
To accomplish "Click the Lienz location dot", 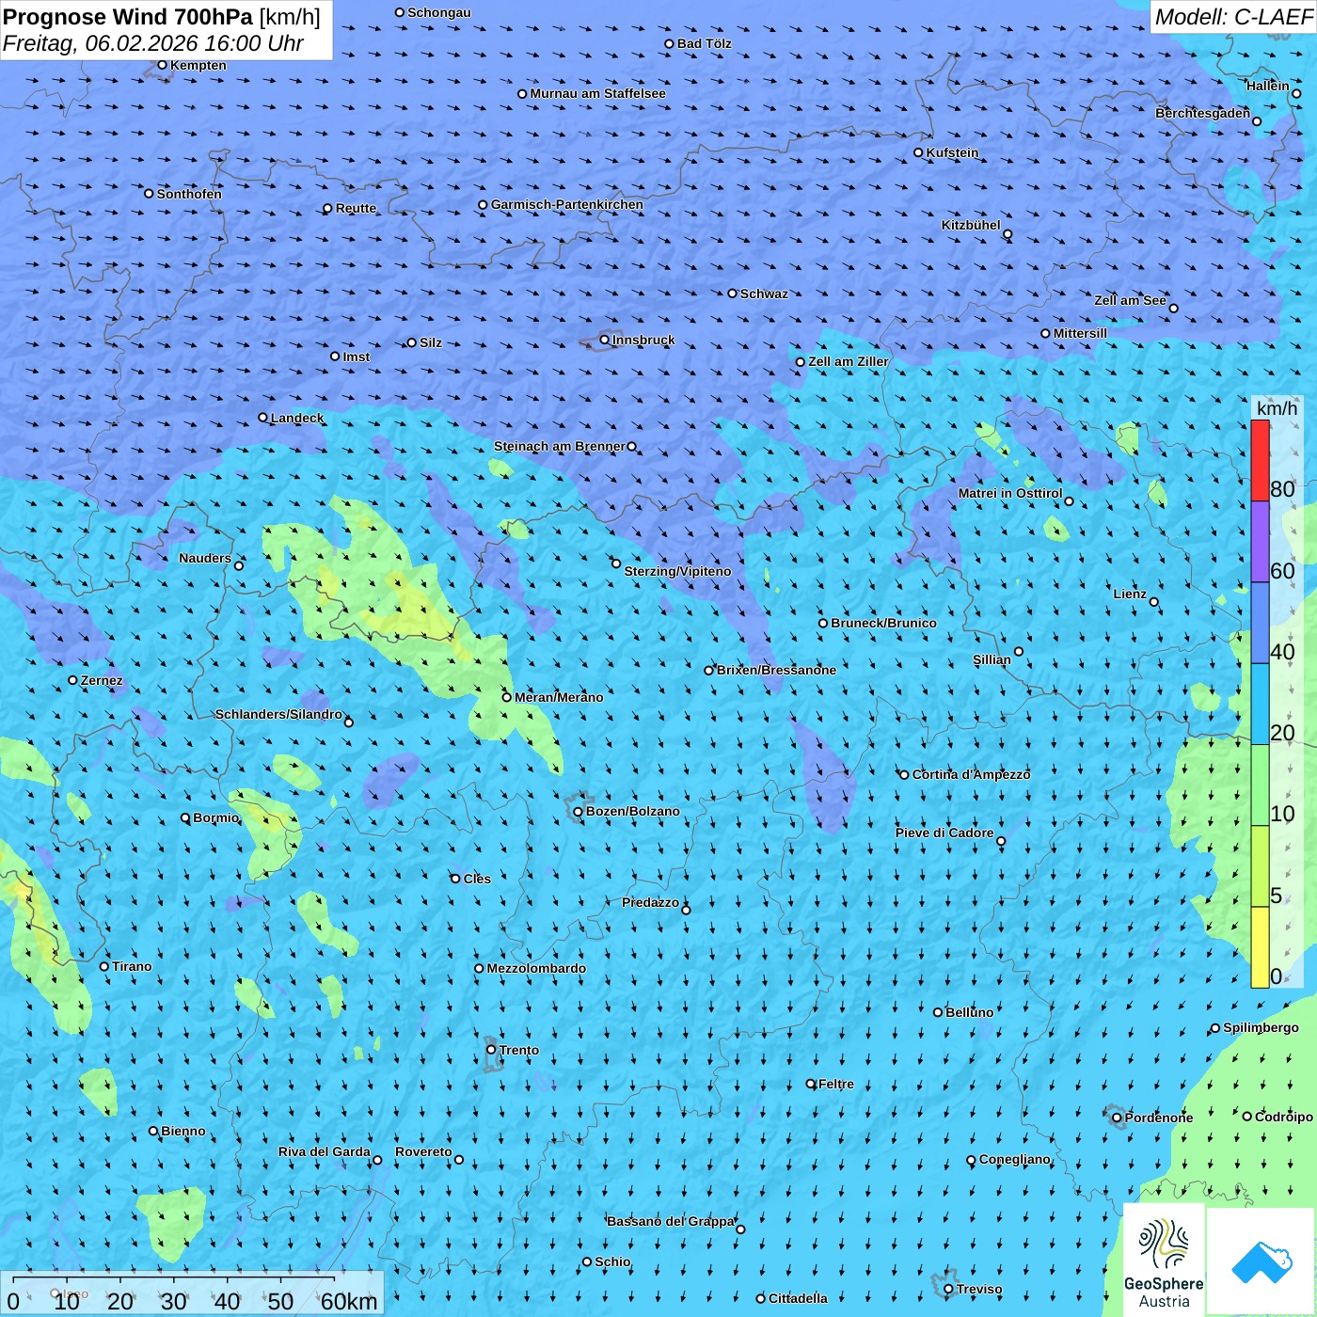I will [1154, 602].
